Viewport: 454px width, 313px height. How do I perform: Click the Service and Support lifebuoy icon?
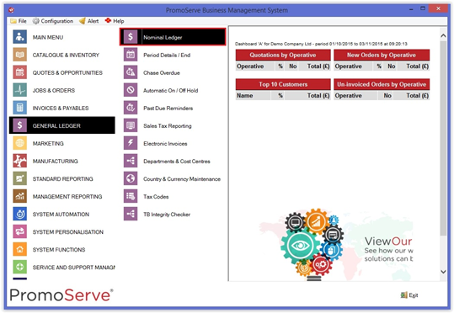click(19, 267)
